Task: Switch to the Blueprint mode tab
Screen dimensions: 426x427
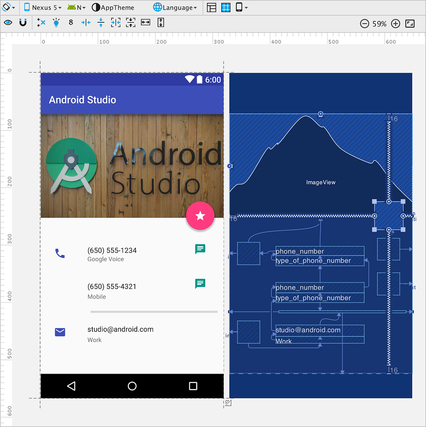Action: pos(225,7)
